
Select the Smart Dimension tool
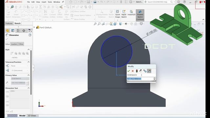tap(16, 14)
